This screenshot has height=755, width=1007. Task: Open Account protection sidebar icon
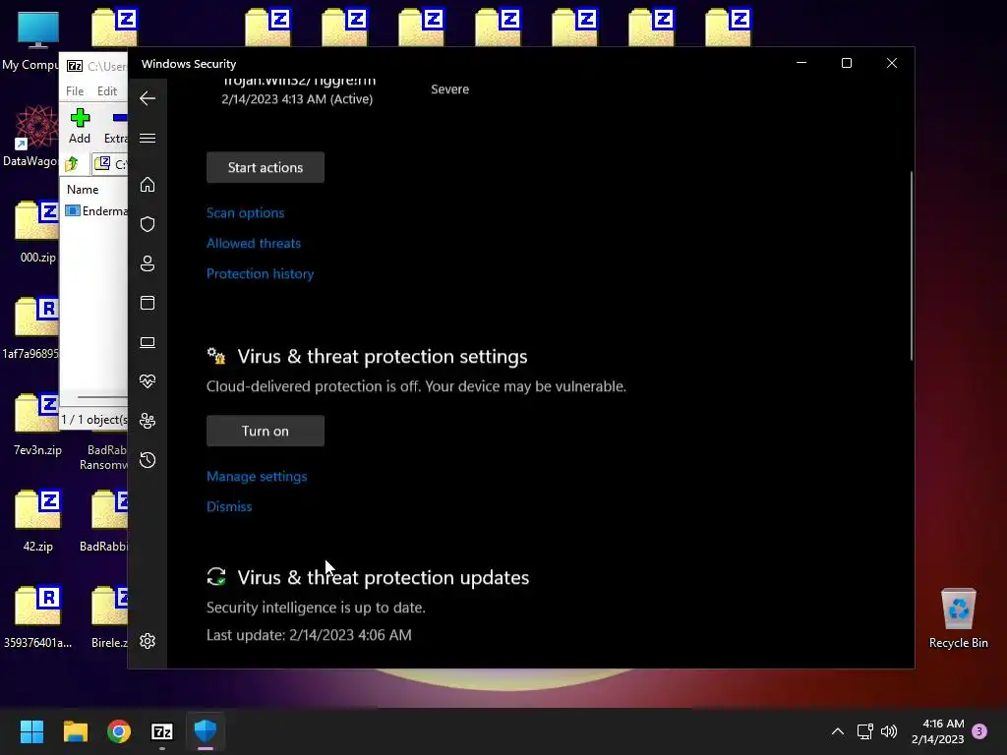coord(148,263)
